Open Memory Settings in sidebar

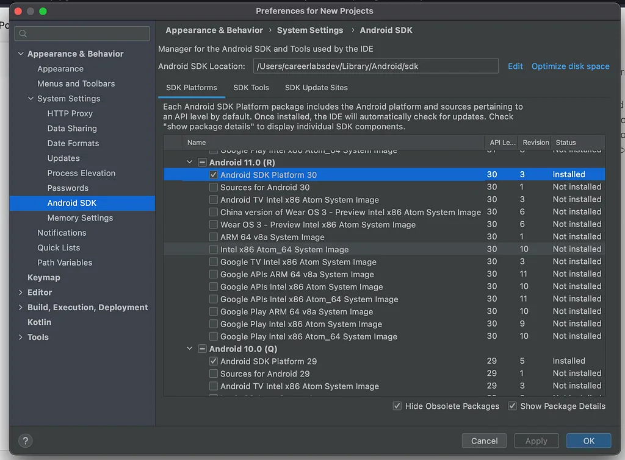[x=80, y=218]
